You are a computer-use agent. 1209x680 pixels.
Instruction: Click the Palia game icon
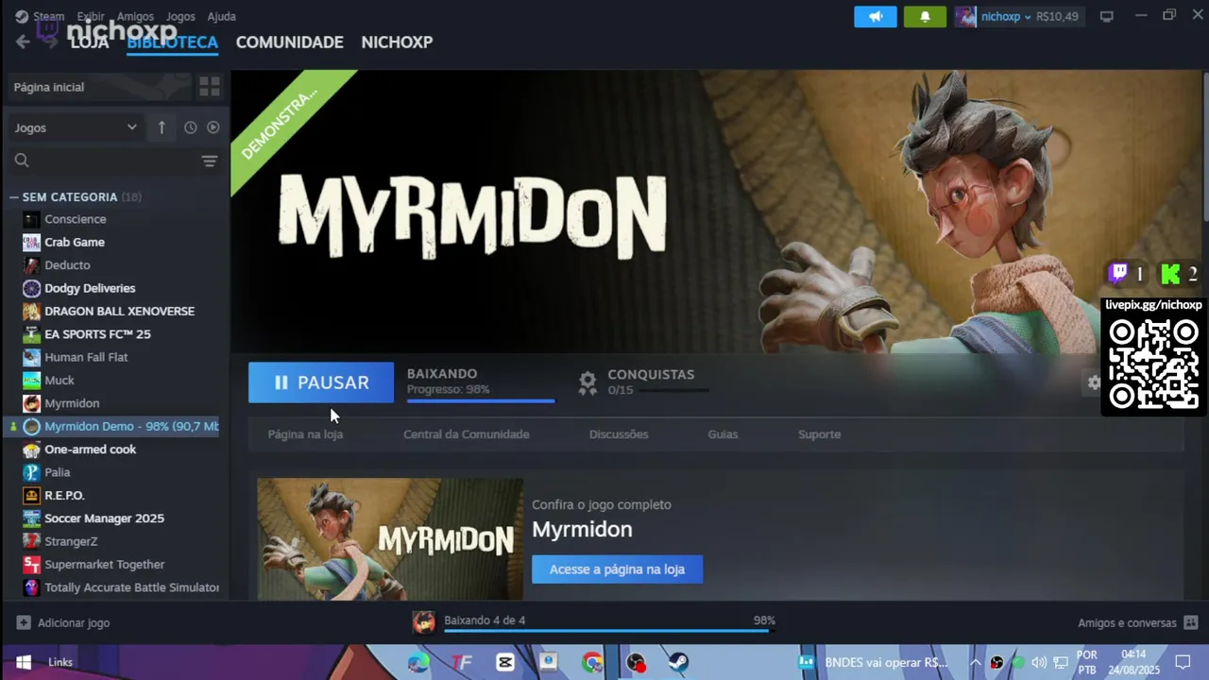tap(31, 472)
